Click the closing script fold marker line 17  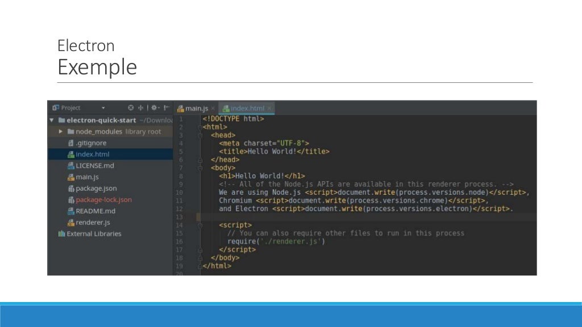tap(200, 250)
